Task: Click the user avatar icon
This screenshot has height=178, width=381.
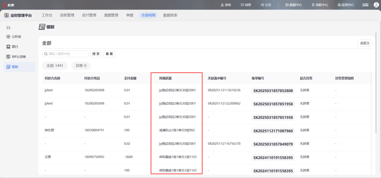Action: tap(376, 5)
